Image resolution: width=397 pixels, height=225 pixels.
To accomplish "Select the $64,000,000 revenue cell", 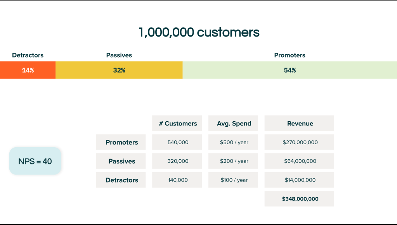I will pyautogui.click(x=299, y=161).
